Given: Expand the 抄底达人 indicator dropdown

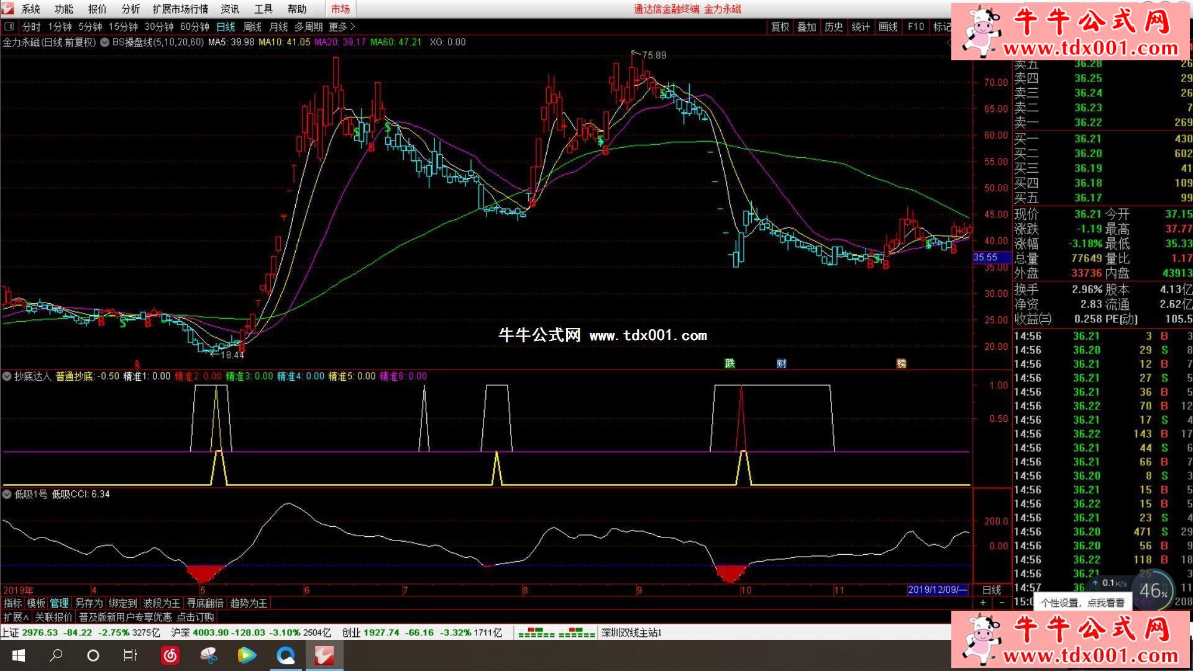Looking at the screenshot, I should [x=7, y=376].
